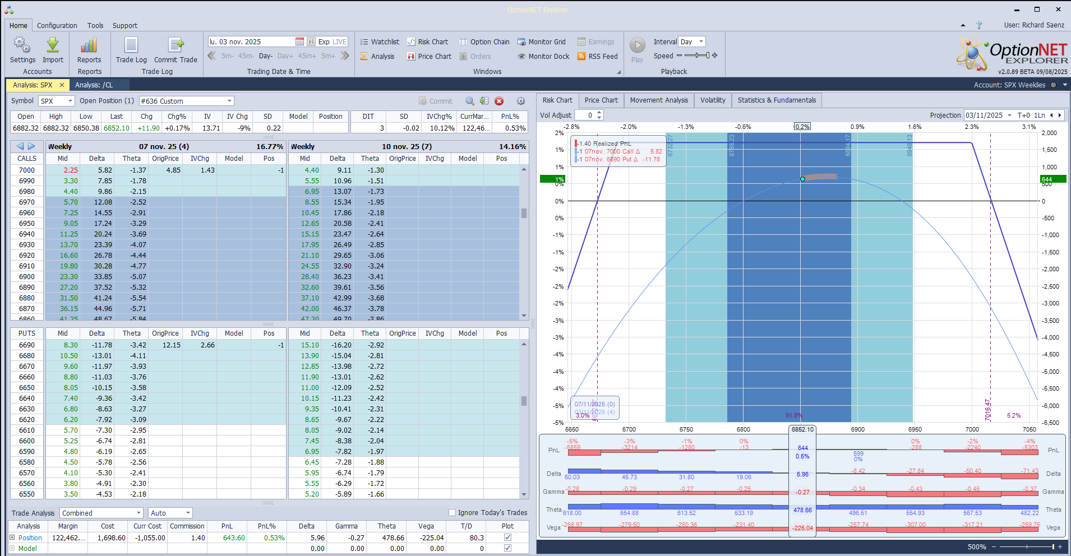Enable Ignore Today's Trades checkbox
1071x556 pixels.
point(452,513)
